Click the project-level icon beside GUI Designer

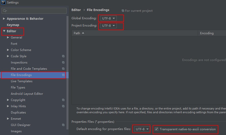click(63, 125)
